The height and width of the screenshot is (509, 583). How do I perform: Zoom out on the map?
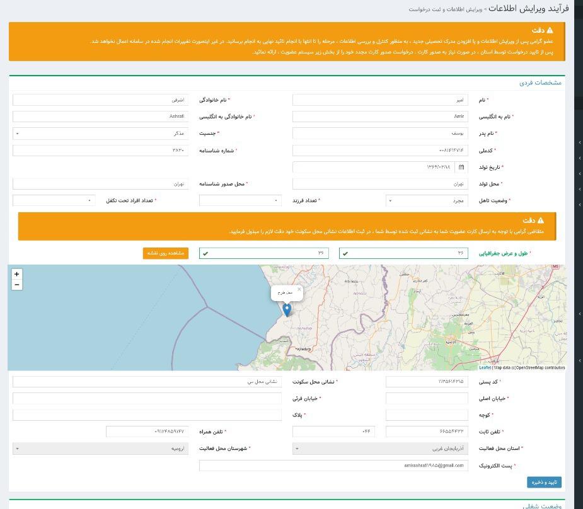pos(16,285)
